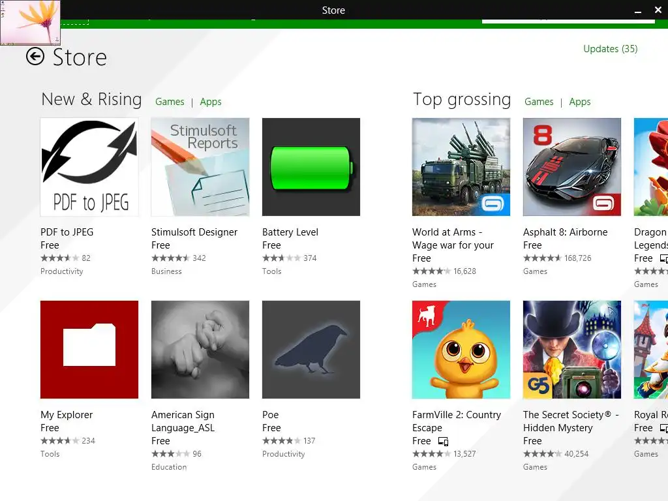Screen dimensions: 668x501
Task: Open the Top grossing section heading
Action: [462, 100]
